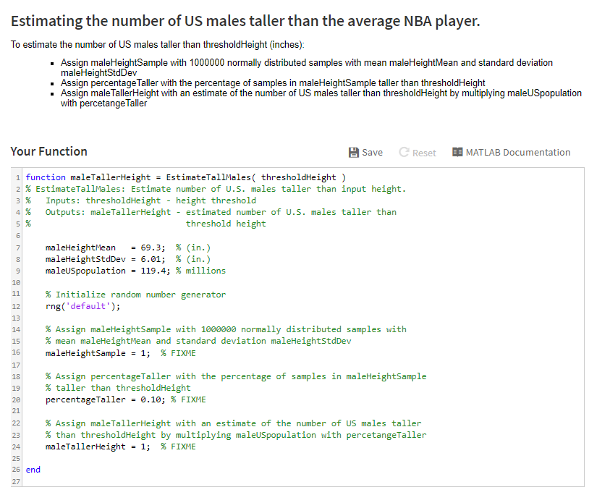
Task: Click the rng('default'); code line
Action: (82, 306)
